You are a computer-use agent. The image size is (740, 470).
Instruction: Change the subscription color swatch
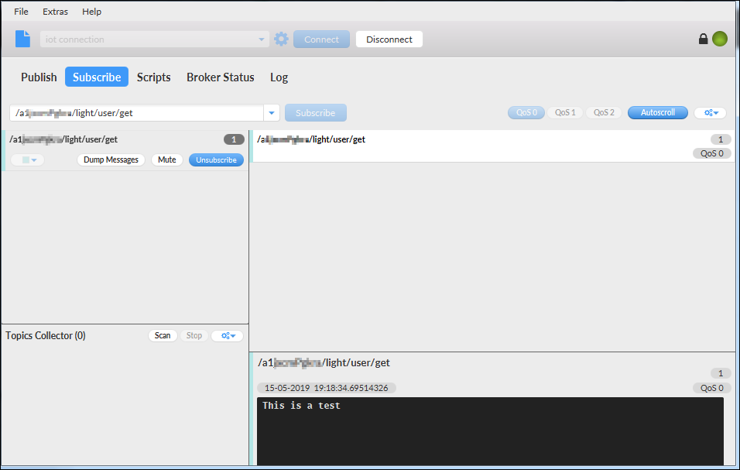click(x=26, y=158)
